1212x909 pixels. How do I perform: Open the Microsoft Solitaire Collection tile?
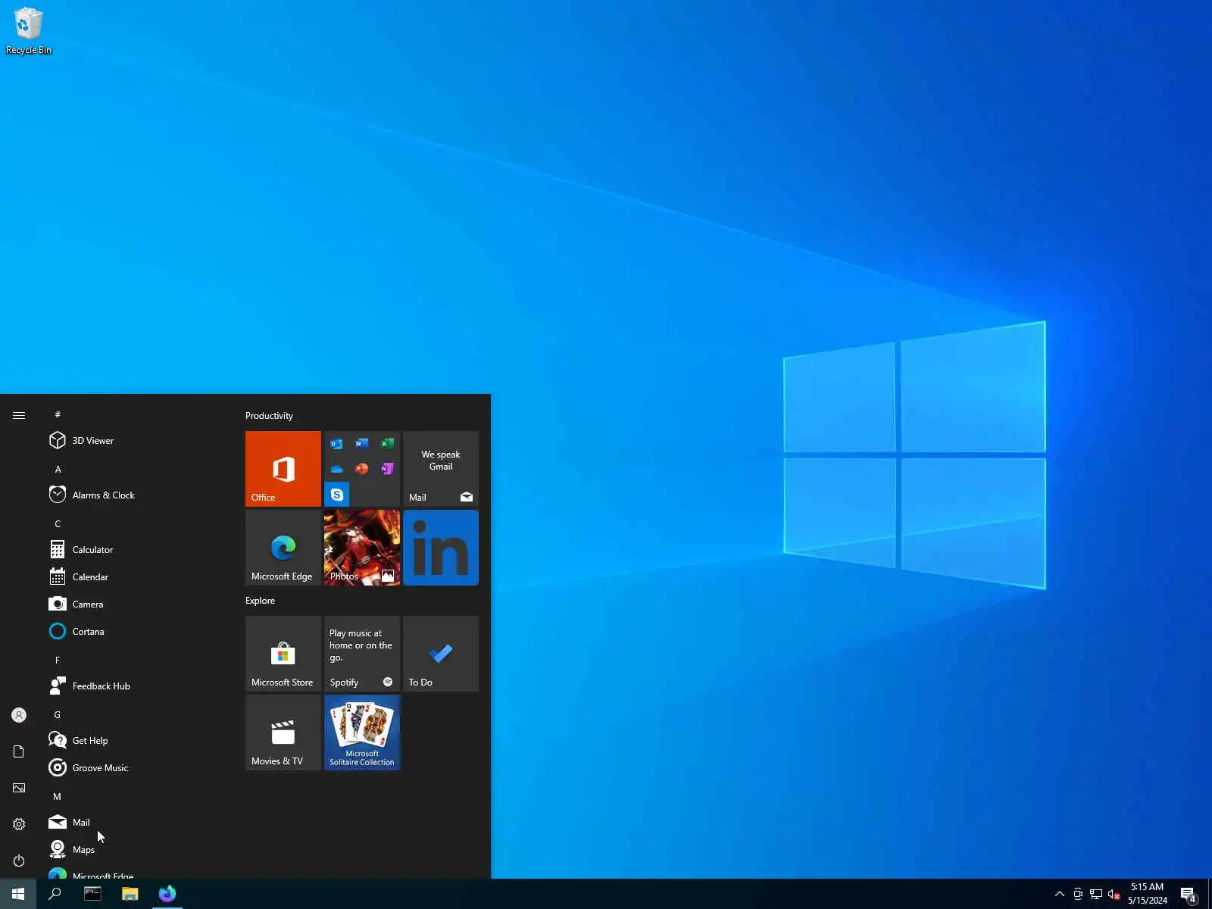[x=362, y=733]
